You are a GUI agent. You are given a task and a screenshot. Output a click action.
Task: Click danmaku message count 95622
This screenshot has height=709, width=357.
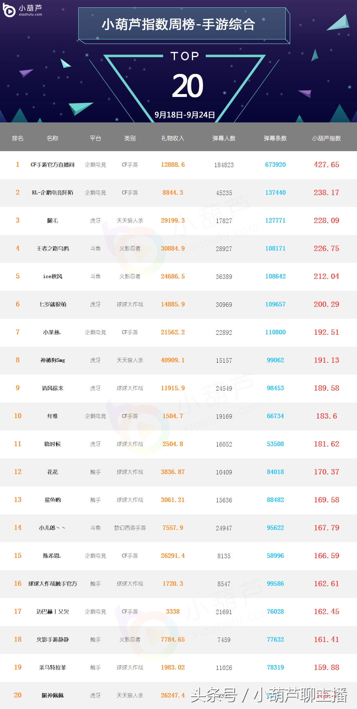tap(275, 528)
